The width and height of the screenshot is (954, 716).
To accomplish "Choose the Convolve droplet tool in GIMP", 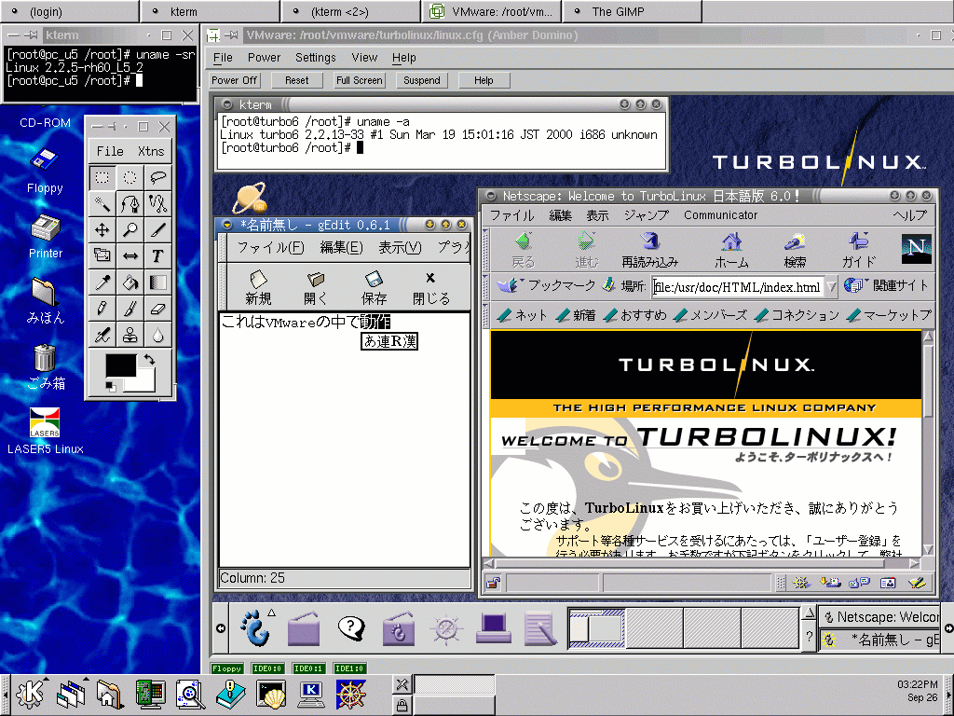I will 157,335.
